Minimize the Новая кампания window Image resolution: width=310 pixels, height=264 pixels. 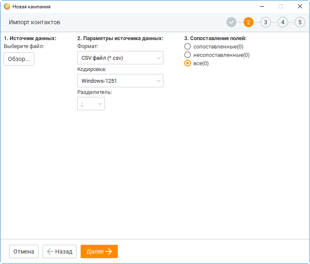point(262,7)
